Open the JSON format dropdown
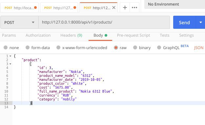Viewport: 205px width, 125px height. (x=199, y=48)
